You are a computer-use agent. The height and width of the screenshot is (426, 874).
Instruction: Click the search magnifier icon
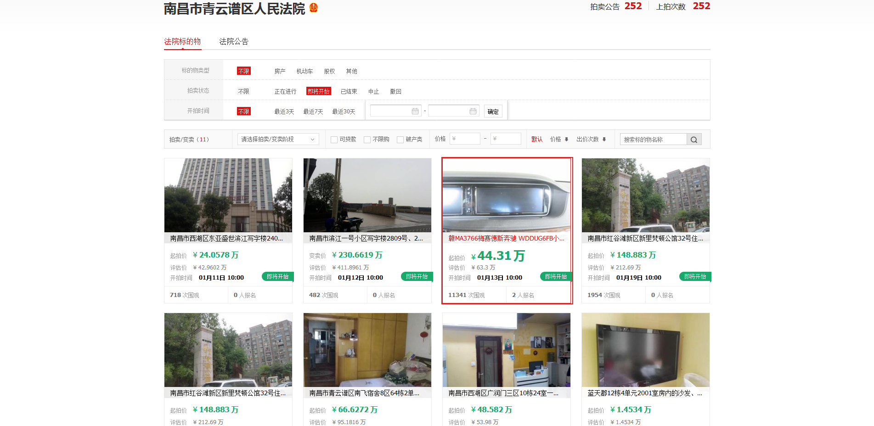pos(694,140)
